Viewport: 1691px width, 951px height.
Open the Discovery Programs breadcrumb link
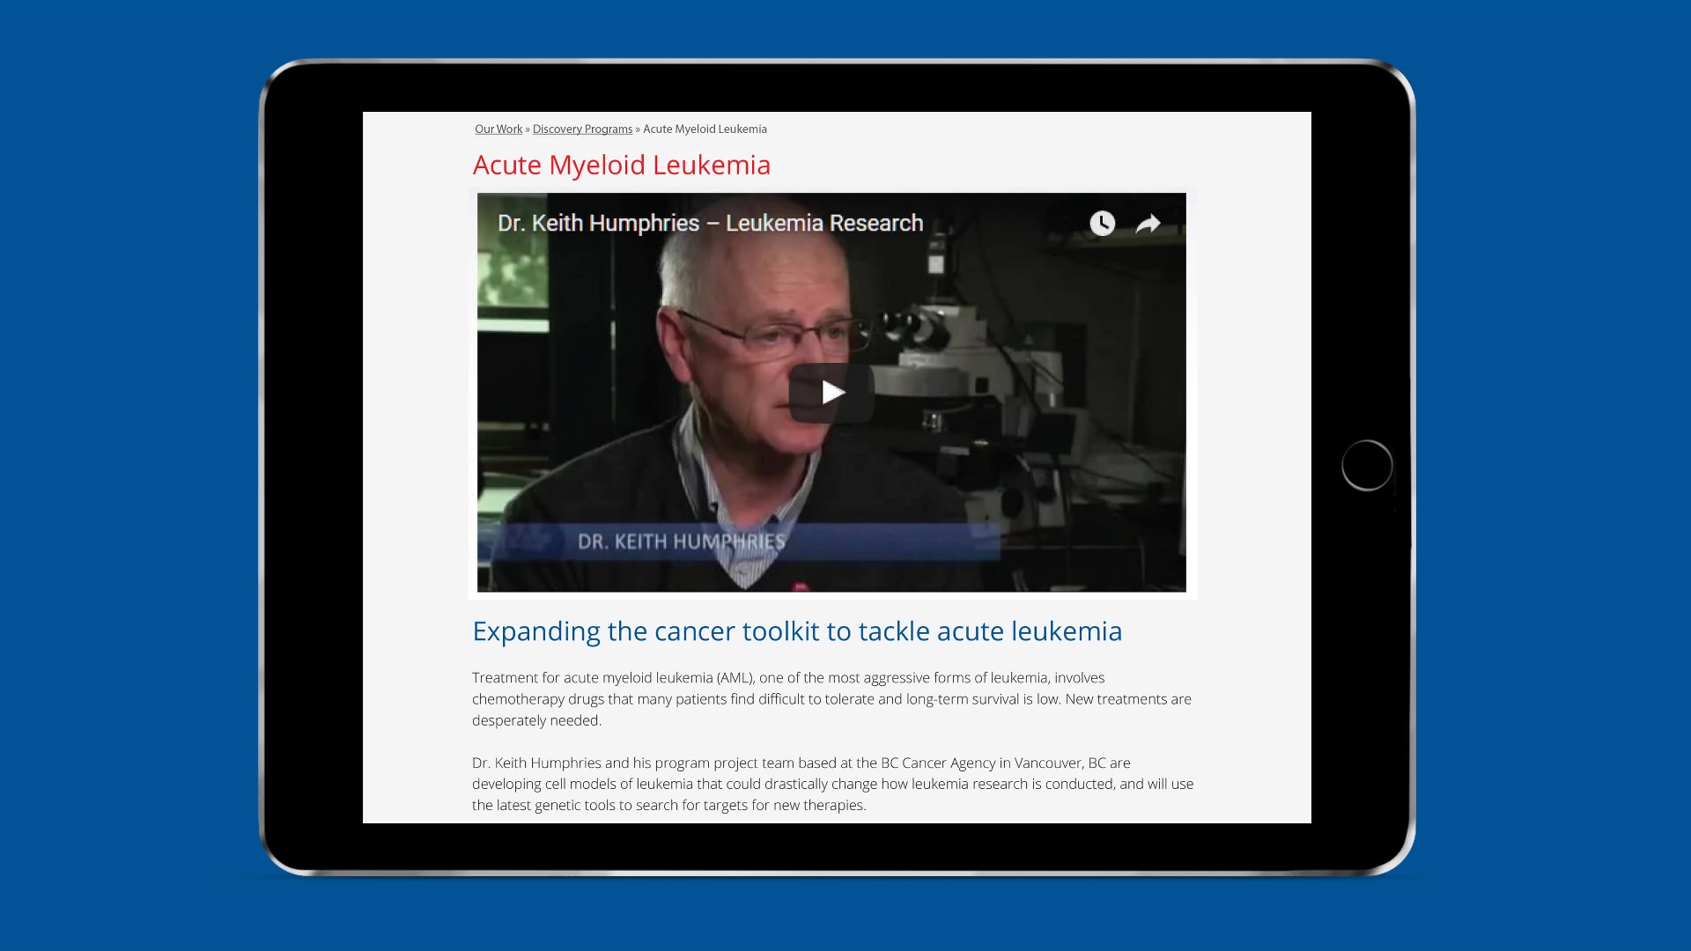pyautogui.click(x=582, y=129)
